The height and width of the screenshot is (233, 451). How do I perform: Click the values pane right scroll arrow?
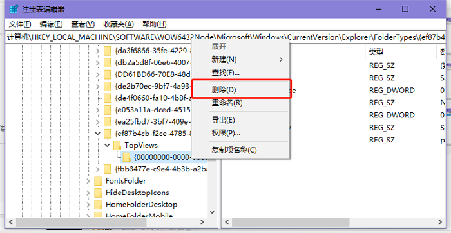[x=440, y=222]
